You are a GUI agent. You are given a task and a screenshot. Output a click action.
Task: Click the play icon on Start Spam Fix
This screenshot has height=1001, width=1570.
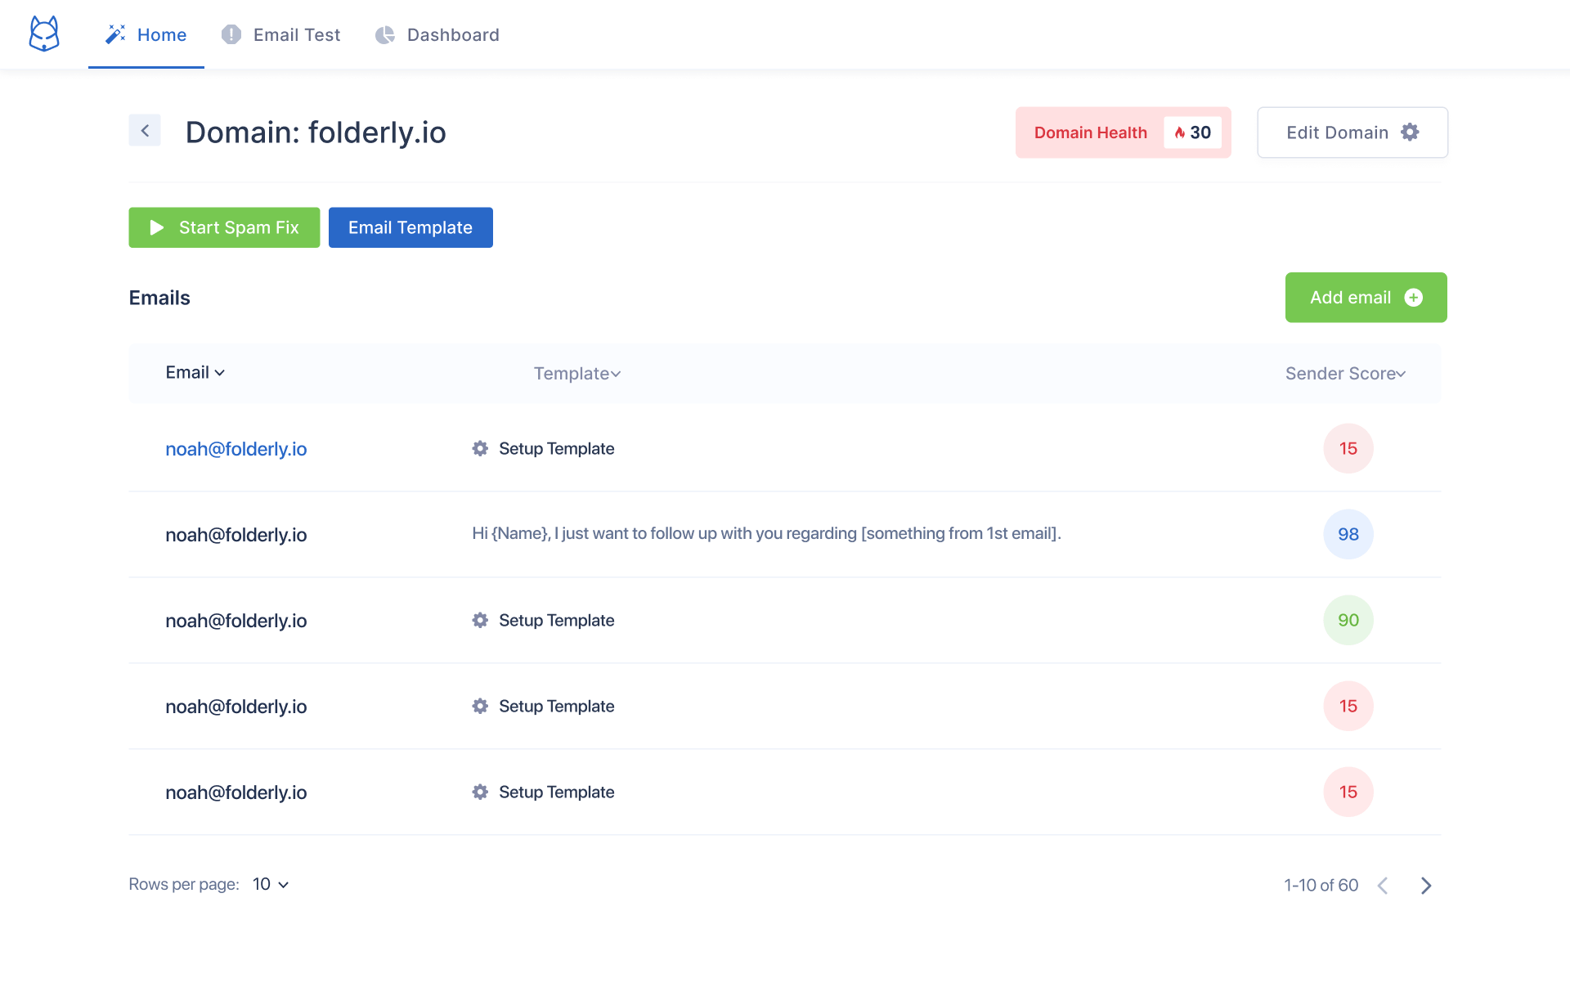tap(157, 227)
